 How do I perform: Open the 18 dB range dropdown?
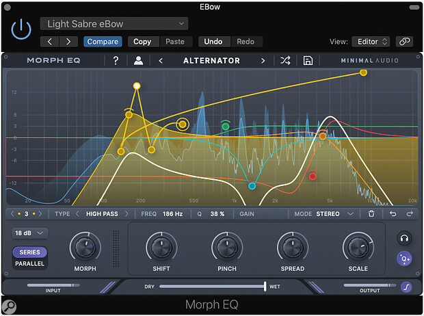point(29,233)
